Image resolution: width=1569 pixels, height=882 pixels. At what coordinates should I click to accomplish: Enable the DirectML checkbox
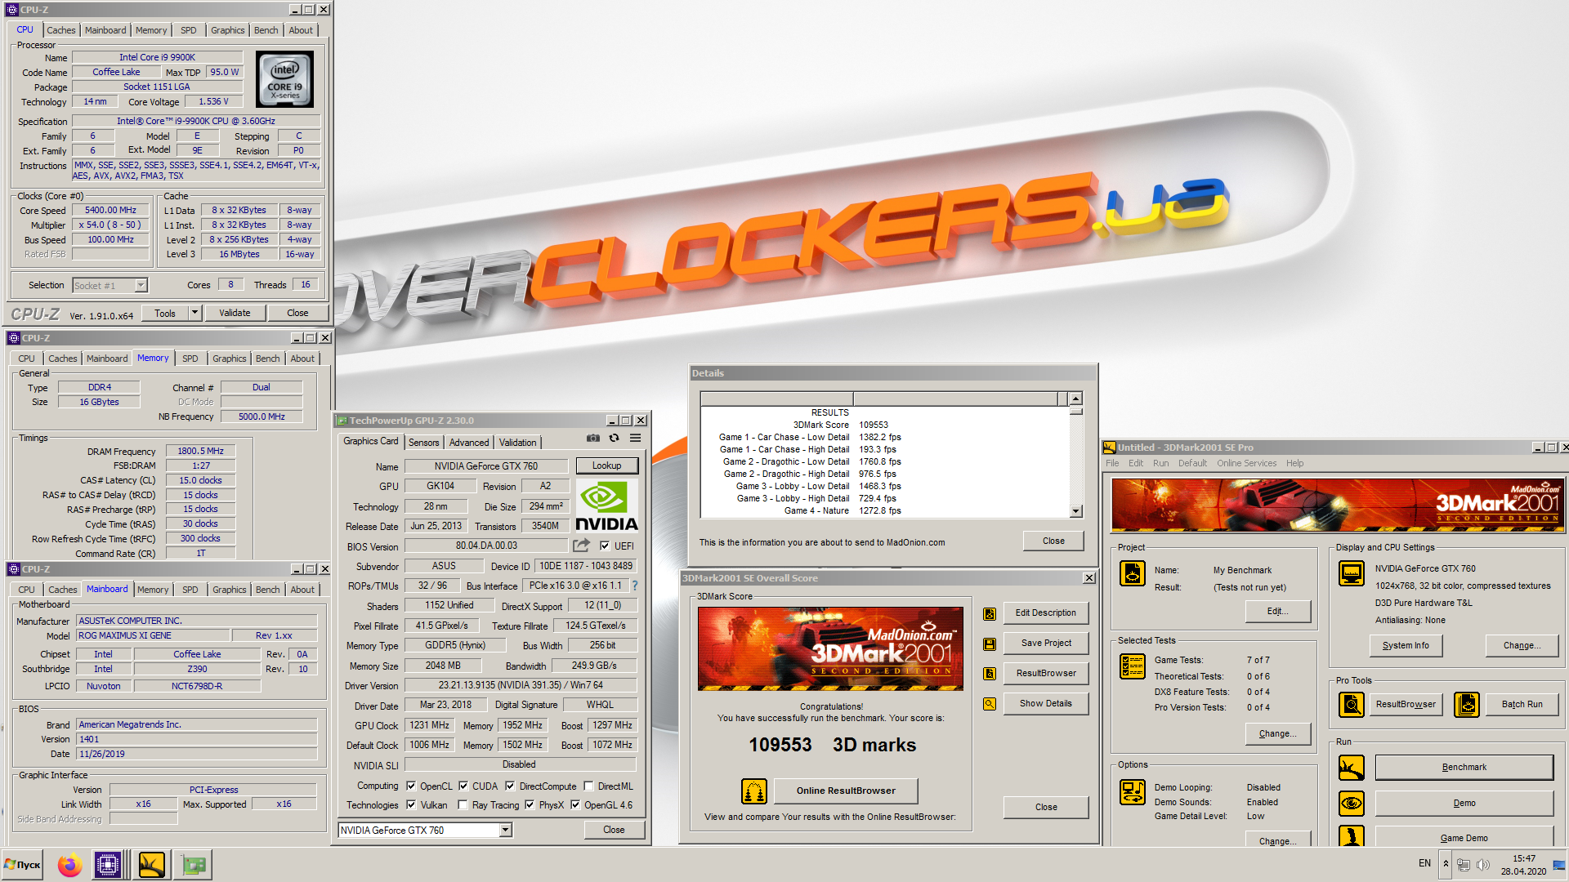click(588, 786)
